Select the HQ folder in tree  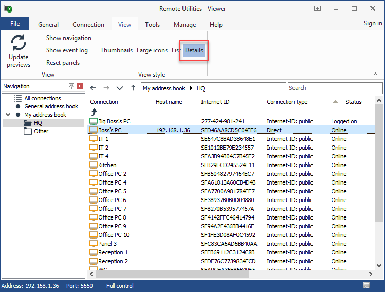pyautogui.click(x=38, y=123)
